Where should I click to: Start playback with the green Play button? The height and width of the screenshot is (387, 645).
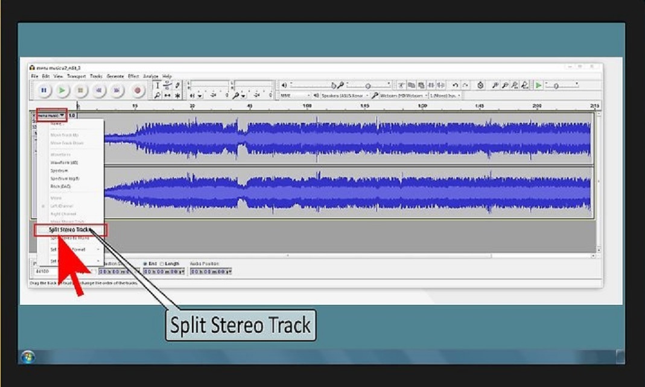[x=62, y=90]
